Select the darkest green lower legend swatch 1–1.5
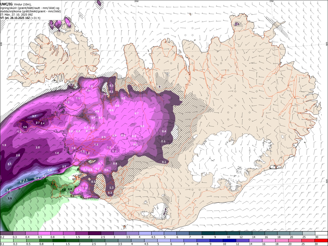 59,241
